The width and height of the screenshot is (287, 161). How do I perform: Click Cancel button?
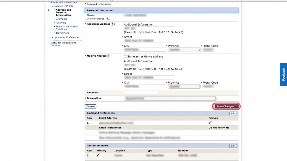(x=91, y=106)
